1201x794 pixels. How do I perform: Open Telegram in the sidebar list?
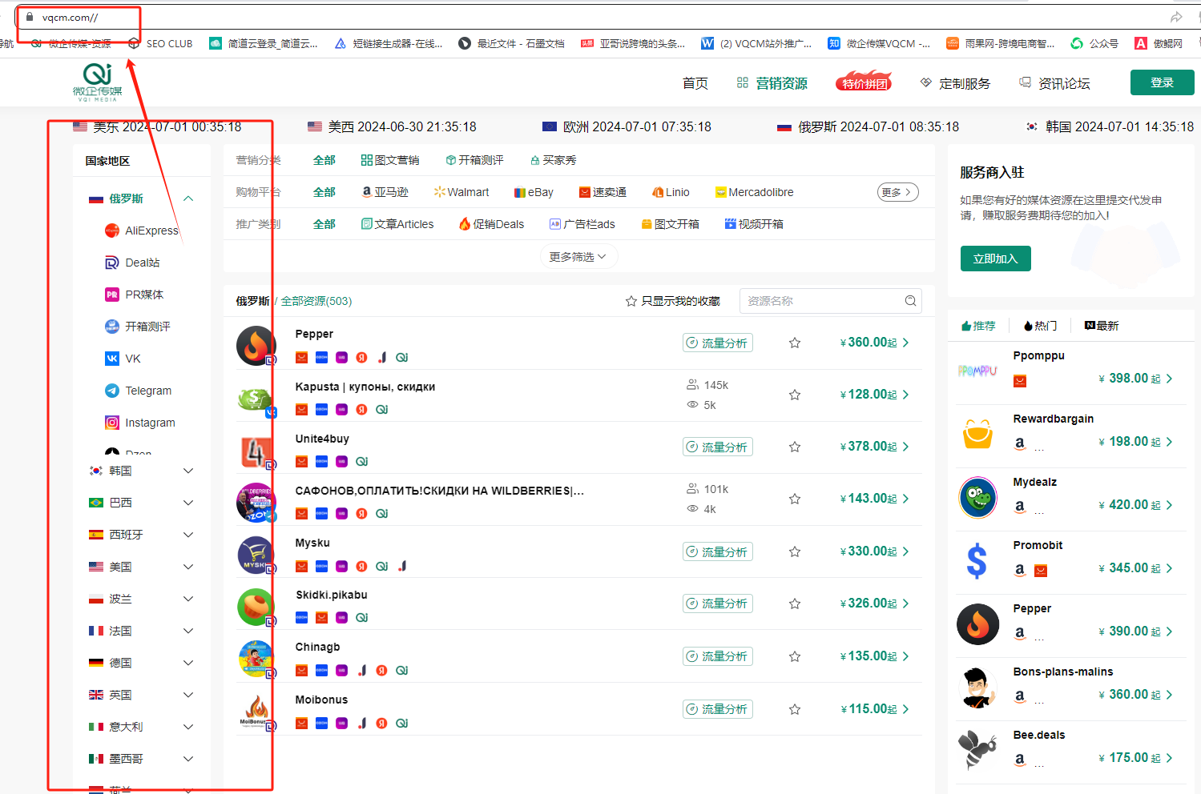138,391
